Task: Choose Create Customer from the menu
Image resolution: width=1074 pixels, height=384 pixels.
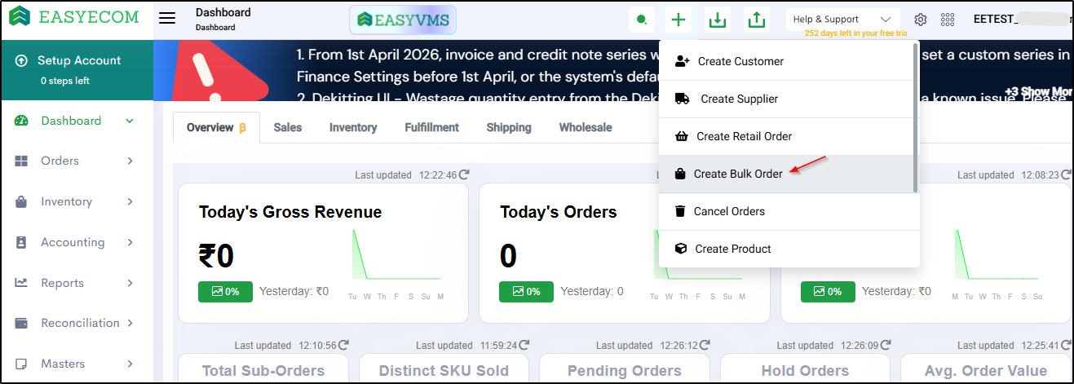Action: click(740, 61)
